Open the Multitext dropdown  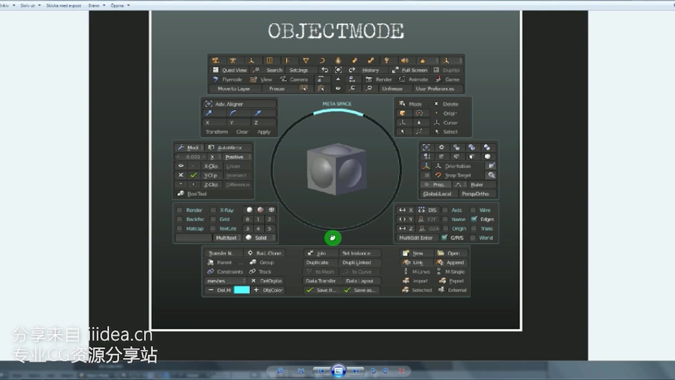click(227, 237)
